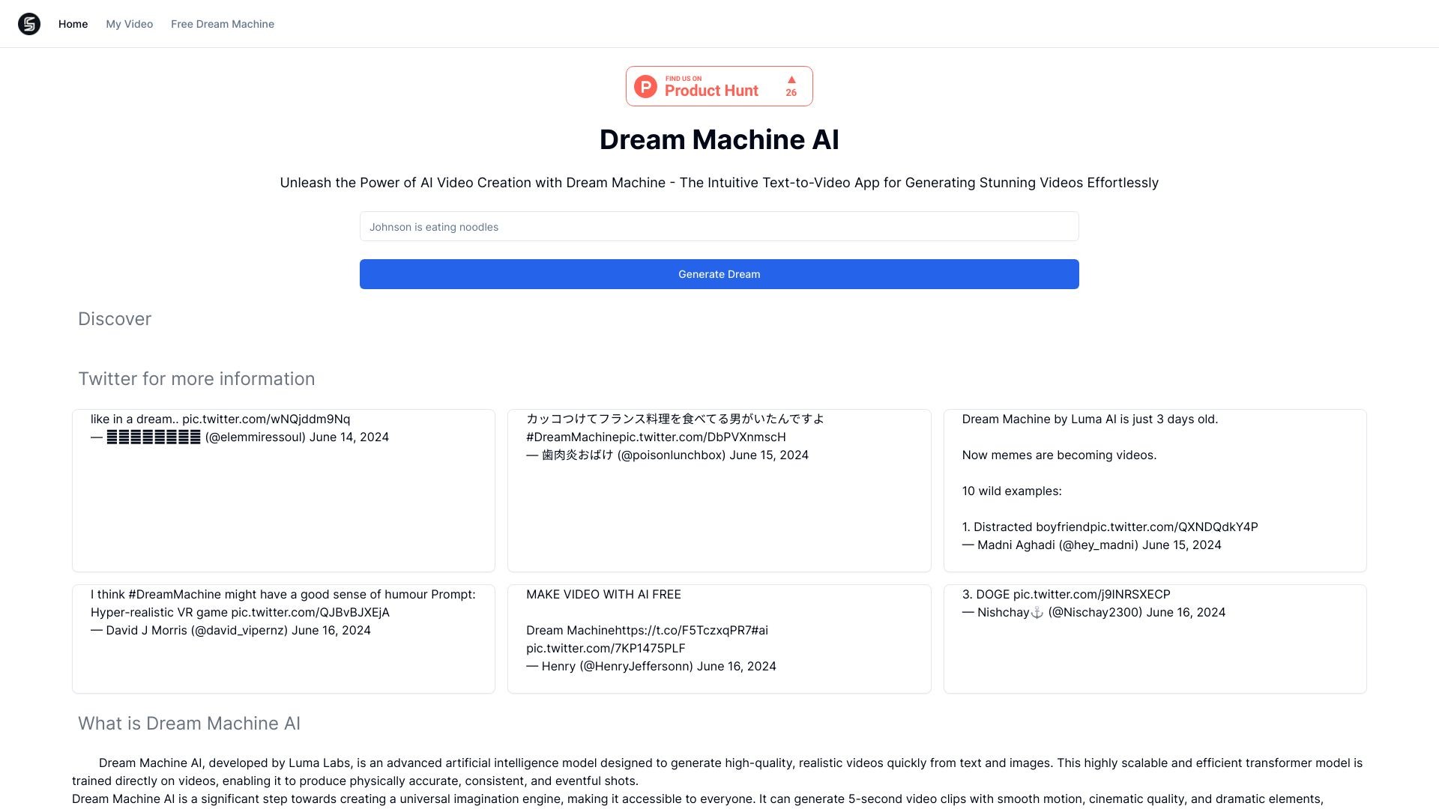Click the Product Hunt 'P' icon

(x=645, y=86)
